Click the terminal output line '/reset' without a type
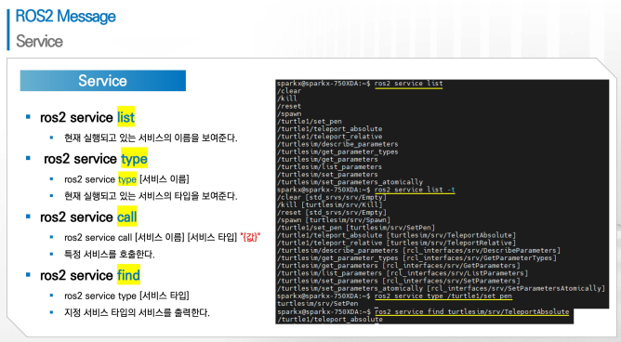621x342 pixels. [289, 106]
